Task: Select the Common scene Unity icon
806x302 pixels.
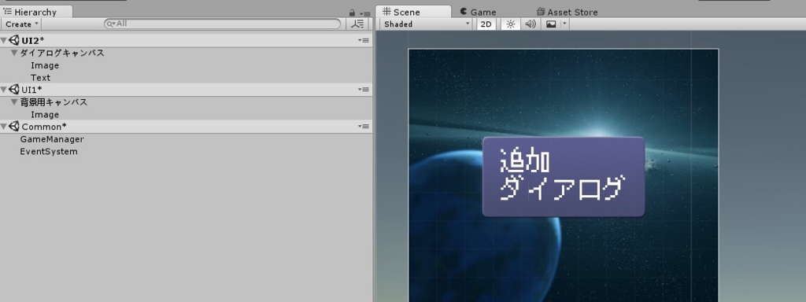Action: (x=14, y=127)
